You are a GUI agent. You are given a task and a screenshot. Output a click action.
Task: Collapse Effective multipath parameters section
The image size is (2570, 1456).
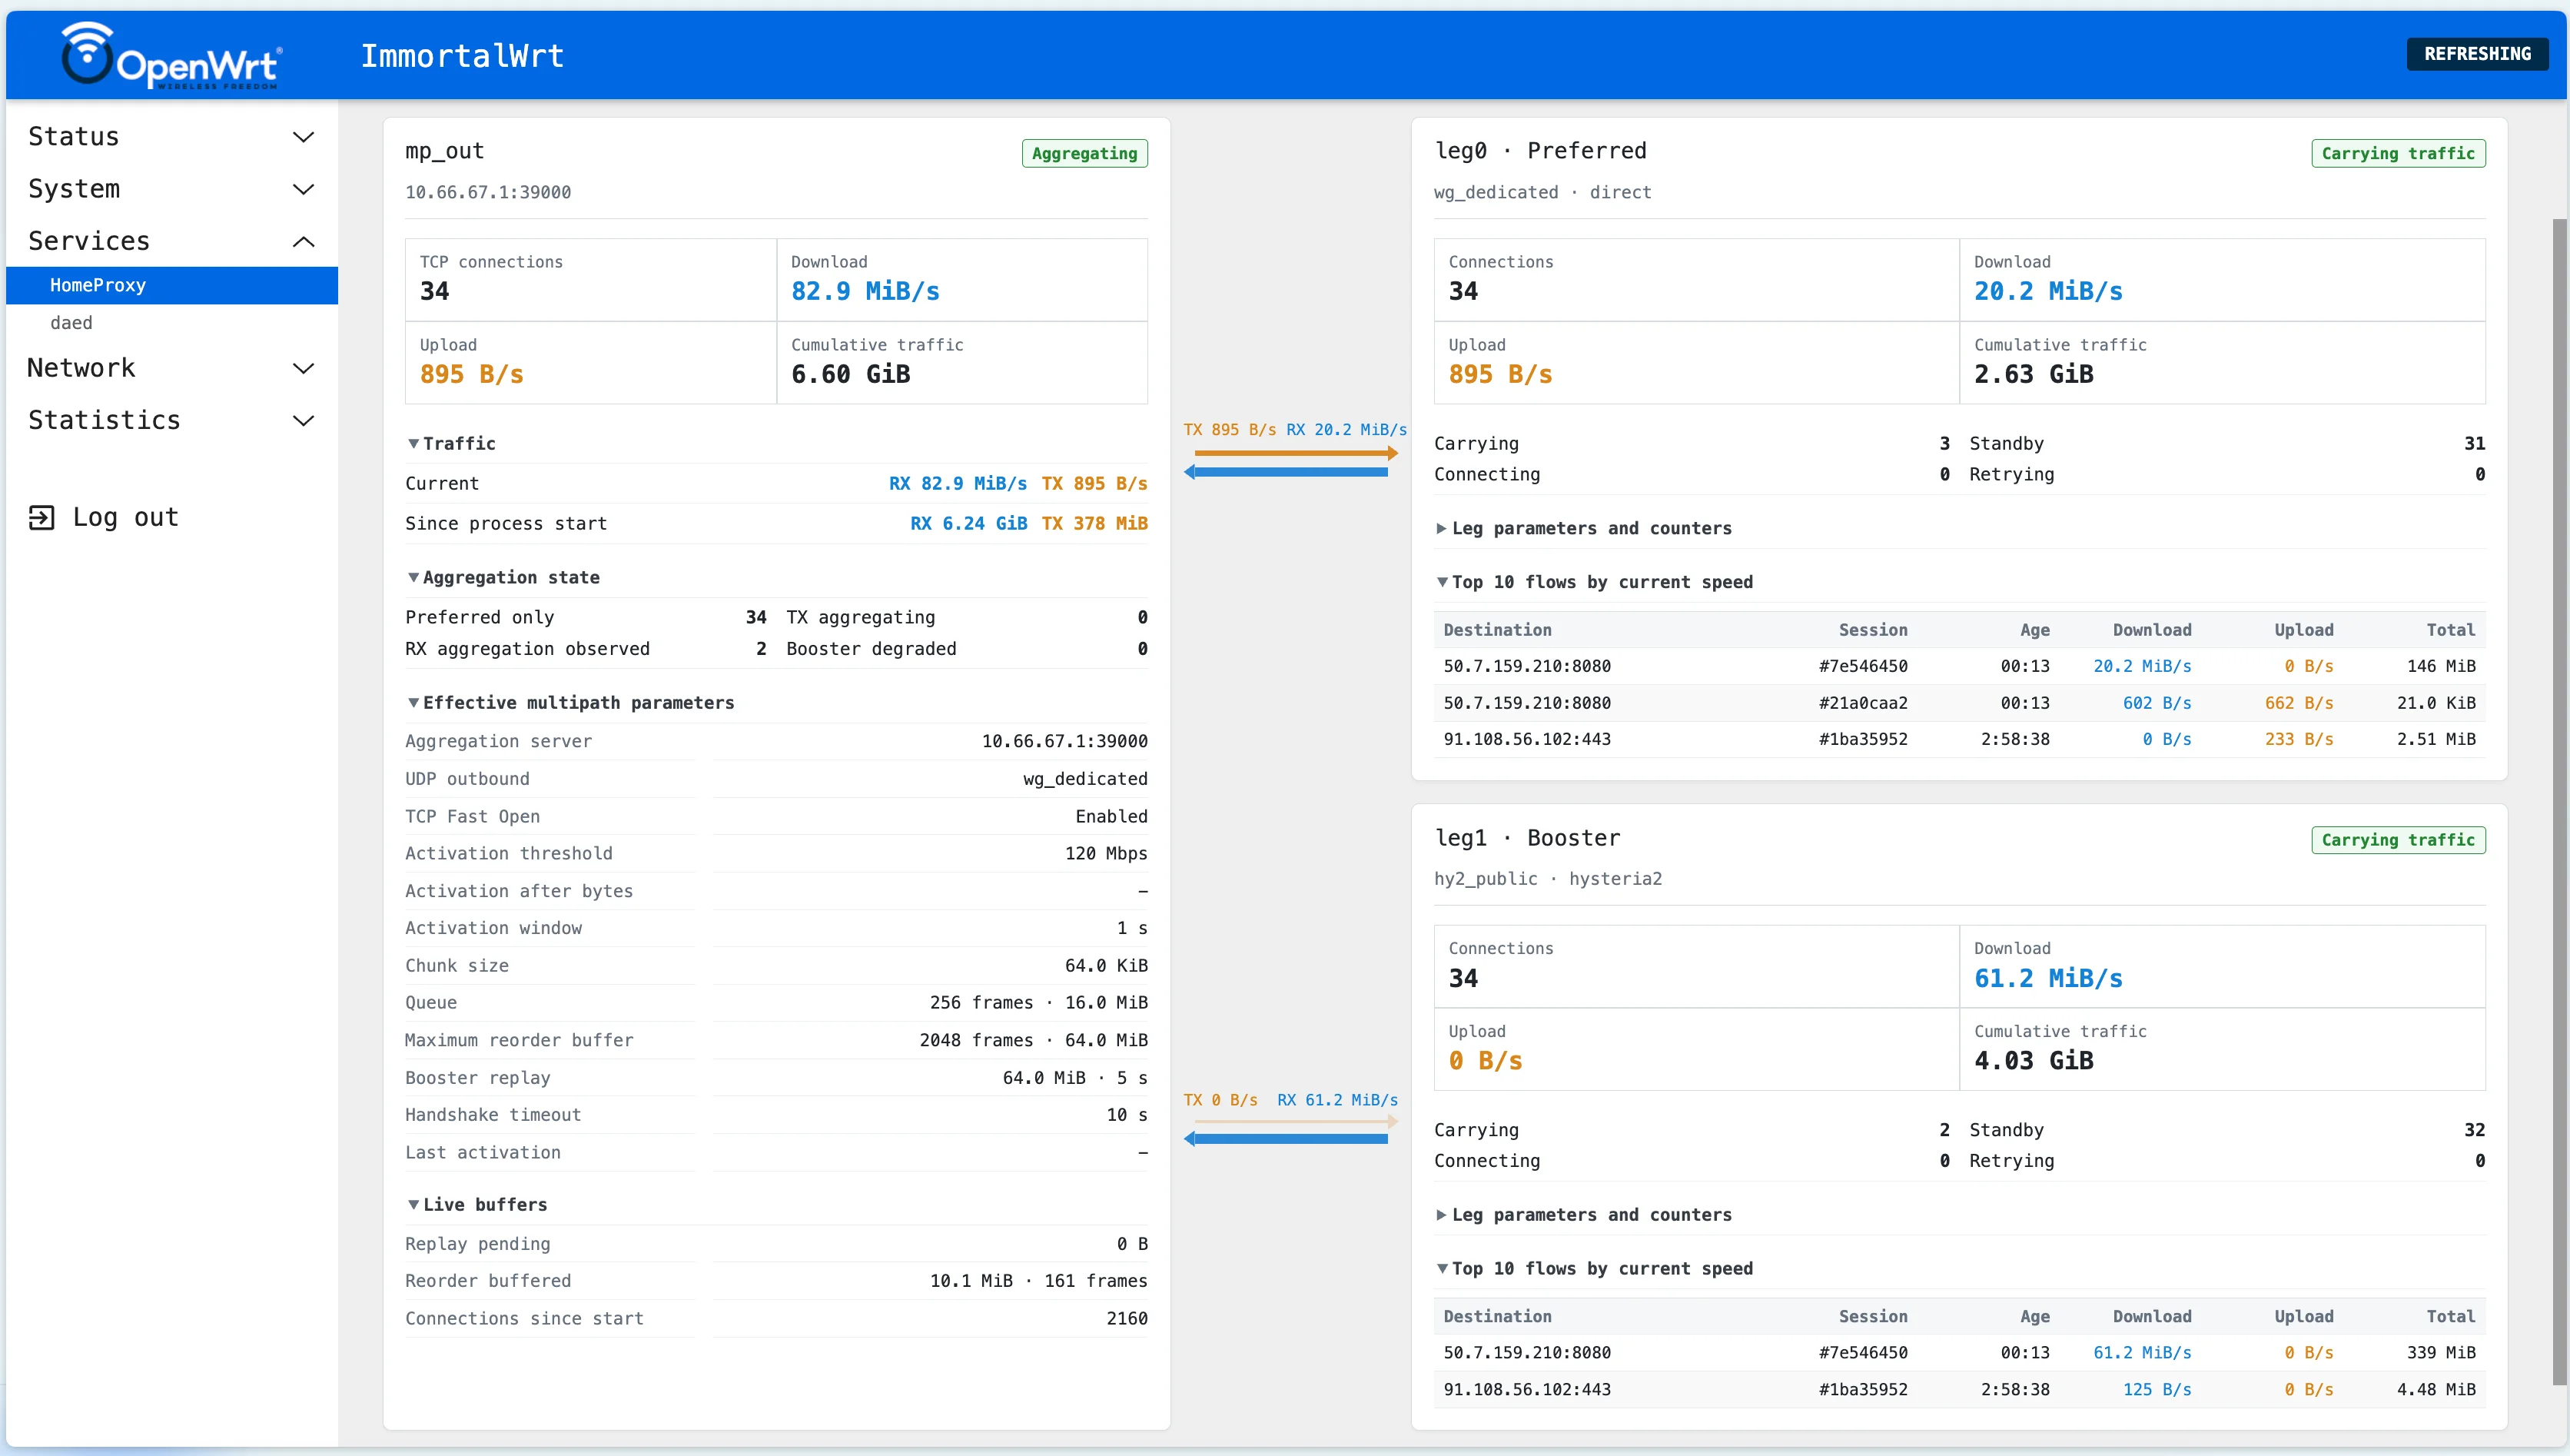569,702
